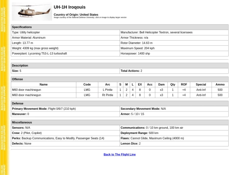
Task: Click the Sensors: N/A cell
Action: 65,128
